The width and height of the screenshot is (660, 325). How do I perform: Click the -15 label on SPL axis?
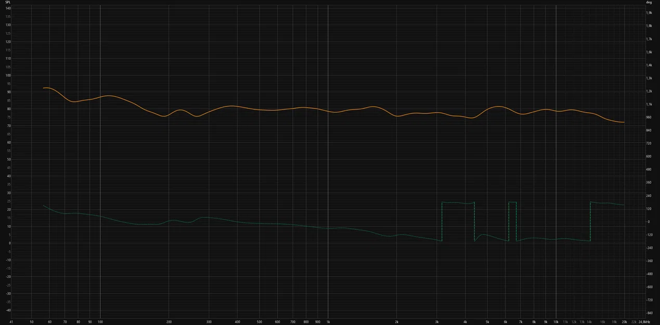coord(8,268)
